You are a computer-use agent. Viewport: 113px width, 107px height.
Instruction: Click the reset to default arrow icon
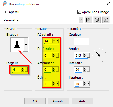(x=106, y=20)
